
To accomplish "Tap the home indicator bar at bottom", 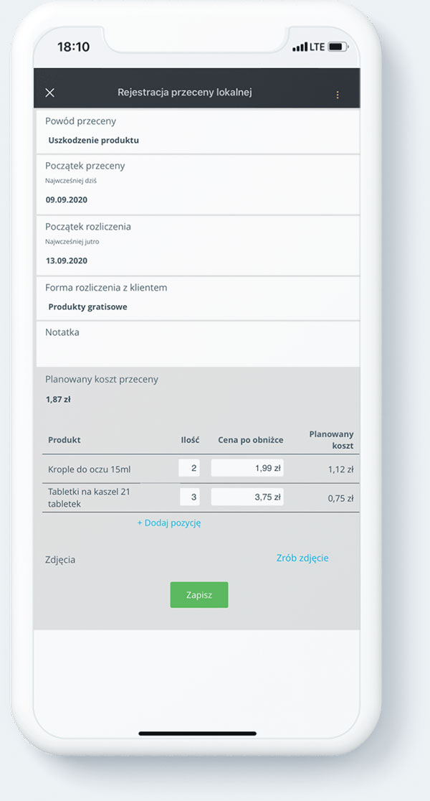I will [197, 734].
